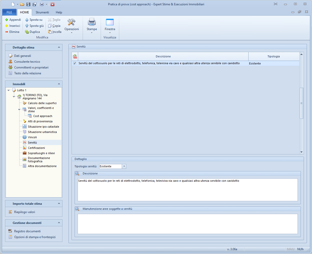Click the red X close-document icon in quick access toolbar
The height and width of the screenshot is (254, 312).
(53, 4)
